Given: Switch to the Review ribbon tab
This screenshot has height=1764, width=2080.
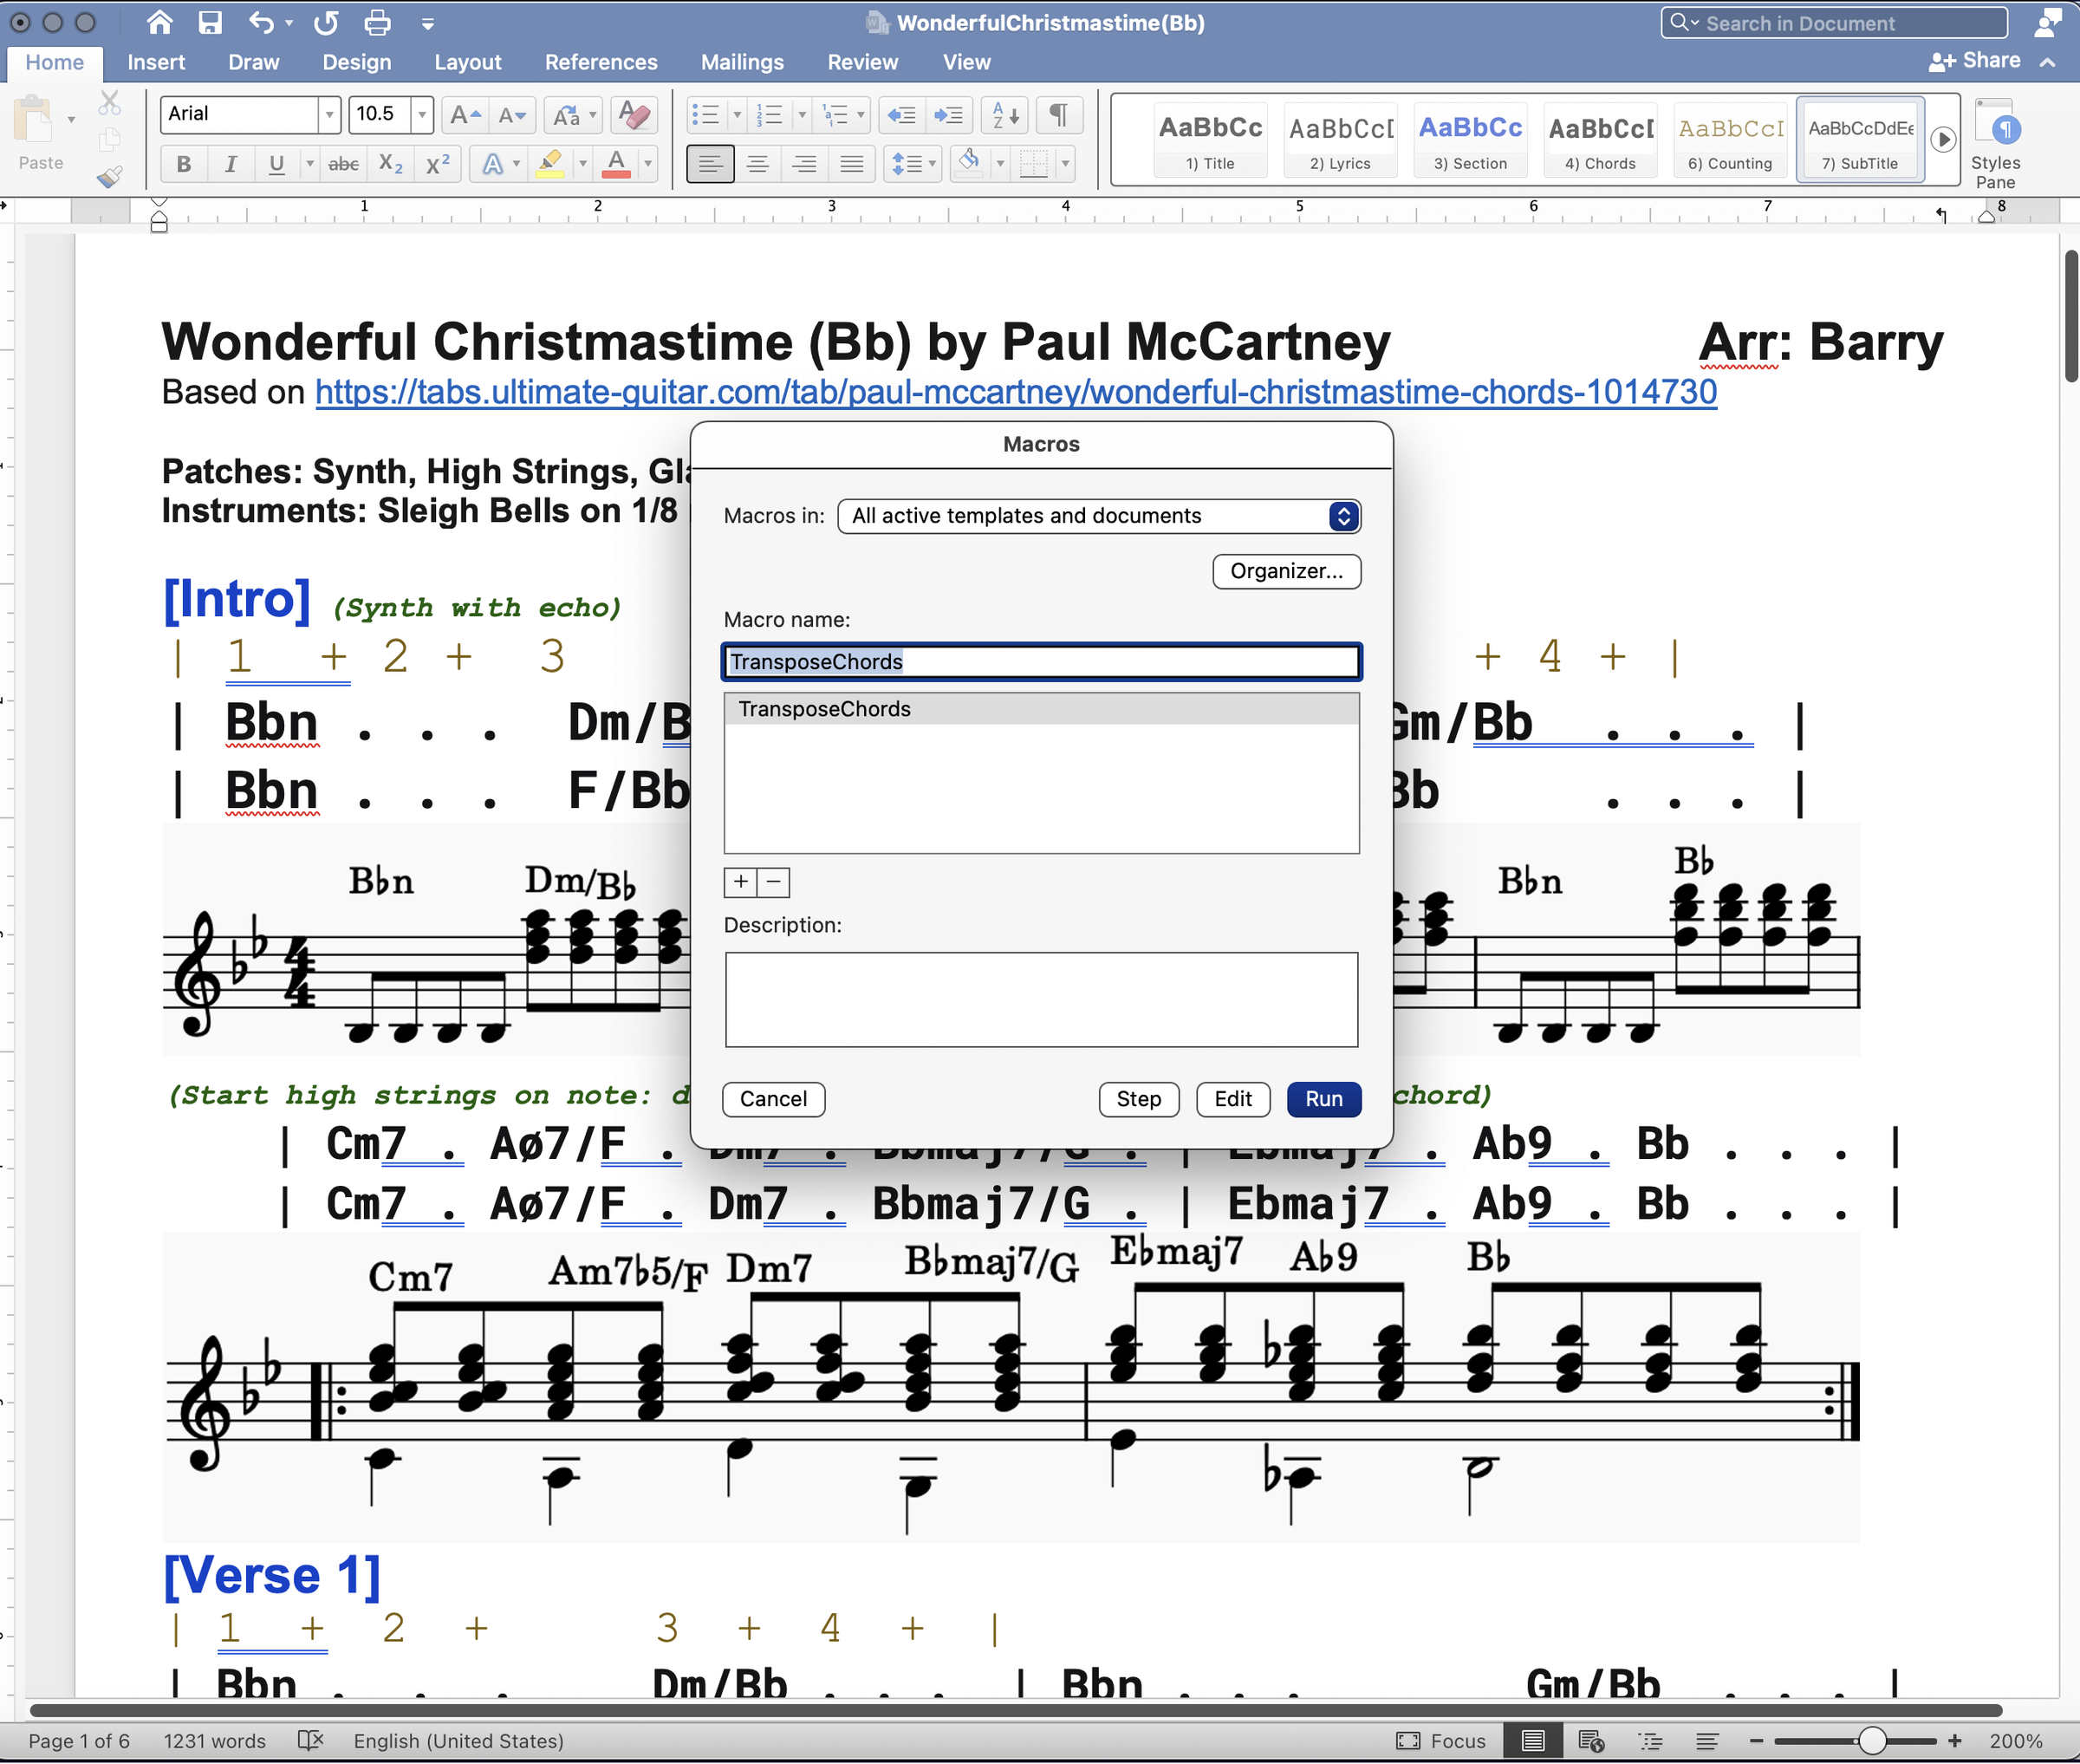Looking at the screenshot, I should [862, 62].
